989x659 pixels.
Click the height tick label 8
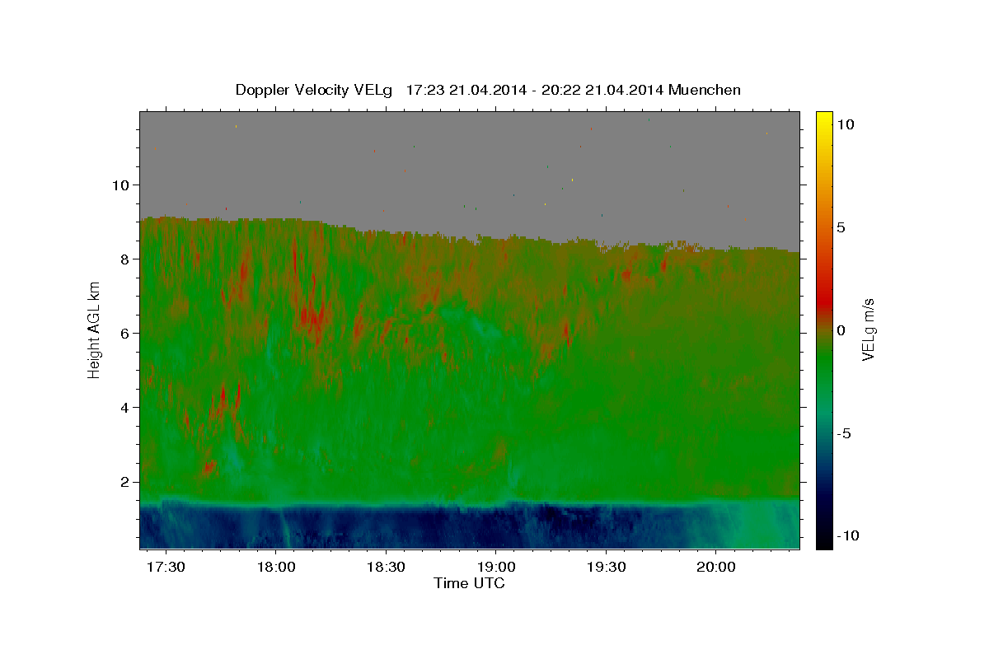(x=125, y=259)
